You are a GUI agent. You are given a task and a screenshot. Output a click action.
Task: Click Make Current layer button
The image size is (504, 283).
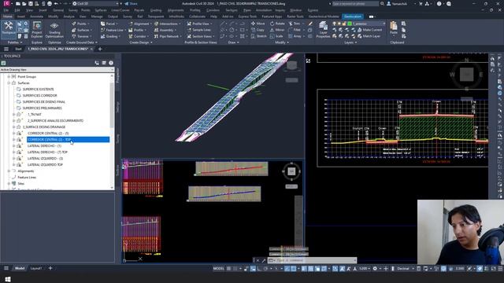click(369, 30)
